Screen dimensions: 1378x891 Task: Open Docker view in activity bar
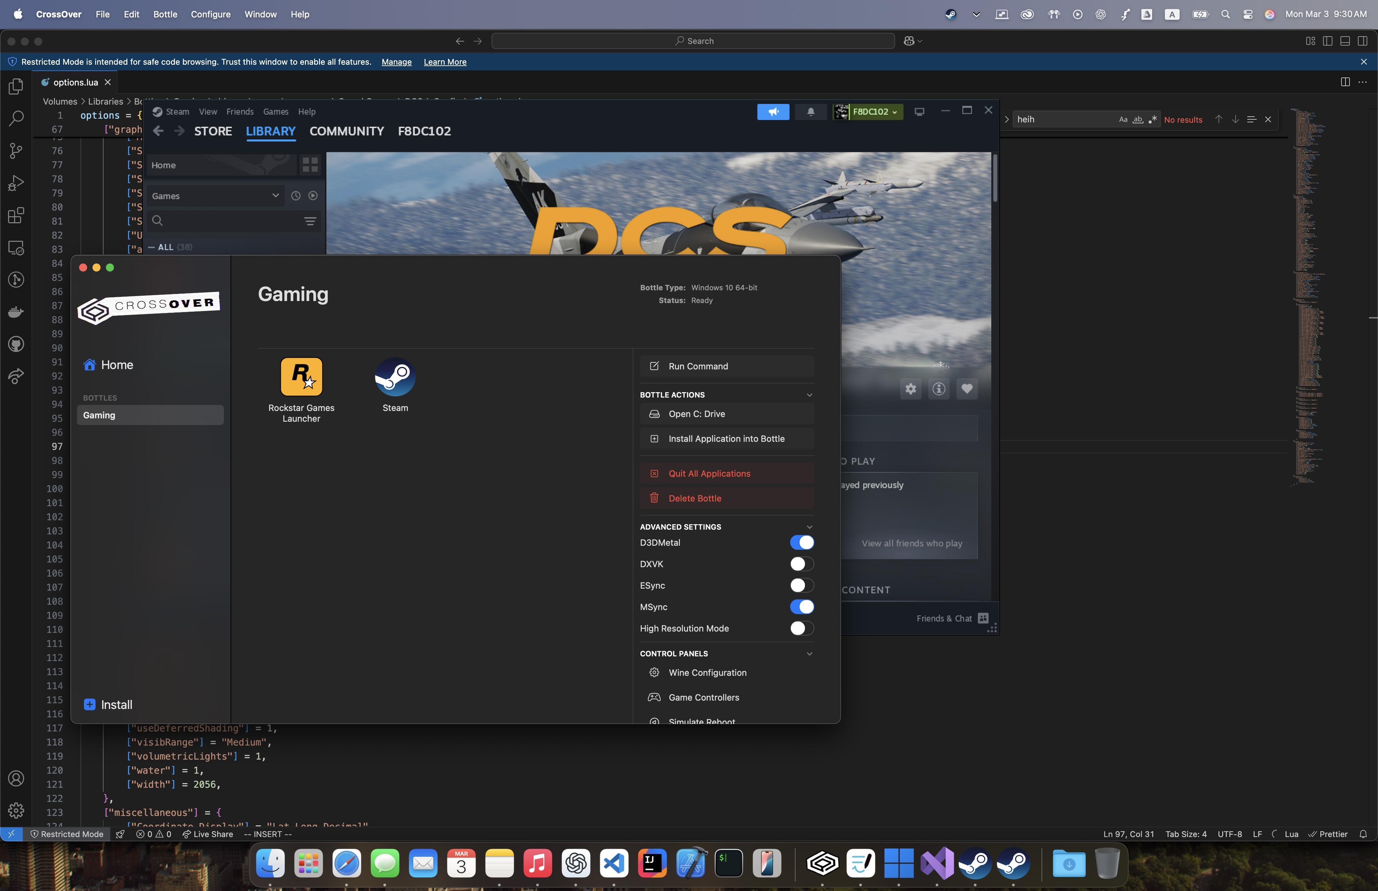16,312
